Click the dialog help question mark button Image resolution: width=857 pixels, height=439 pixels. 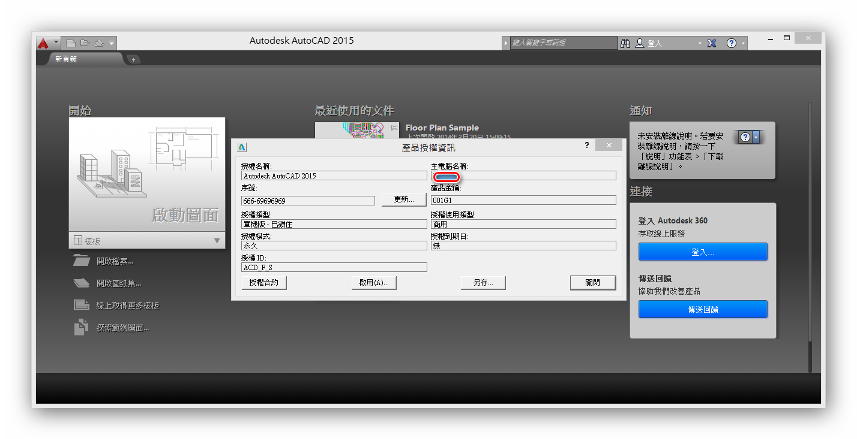[586, 146]
